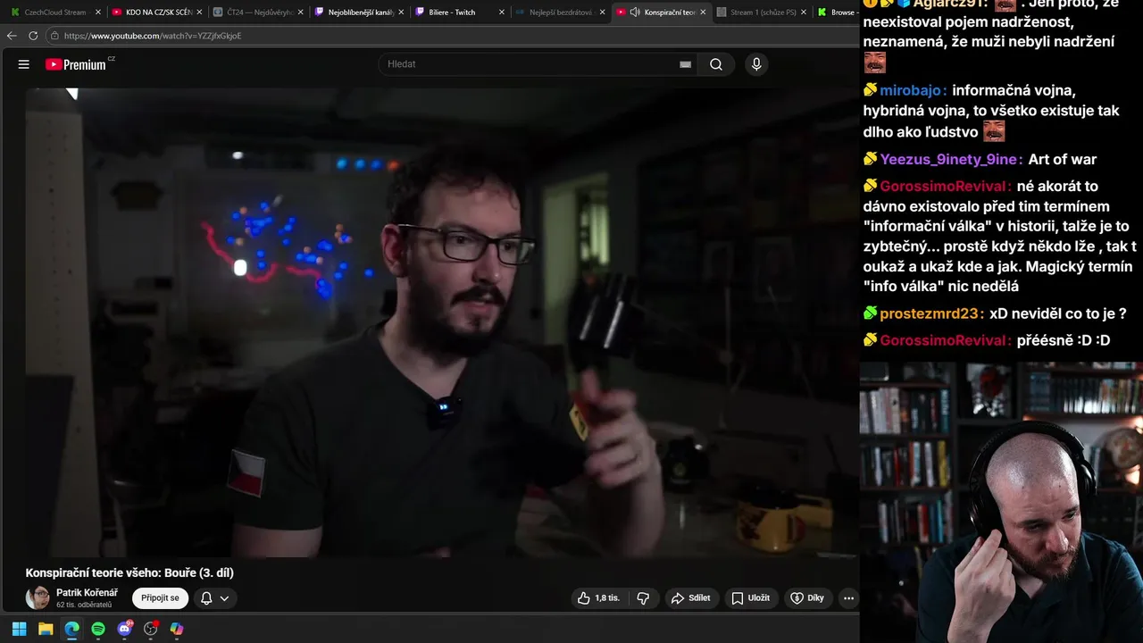Screen dimensions: 1143x643
Task: Click the "Art of war" chat message
Action: pyautogui.click(x=1063, y=159)
